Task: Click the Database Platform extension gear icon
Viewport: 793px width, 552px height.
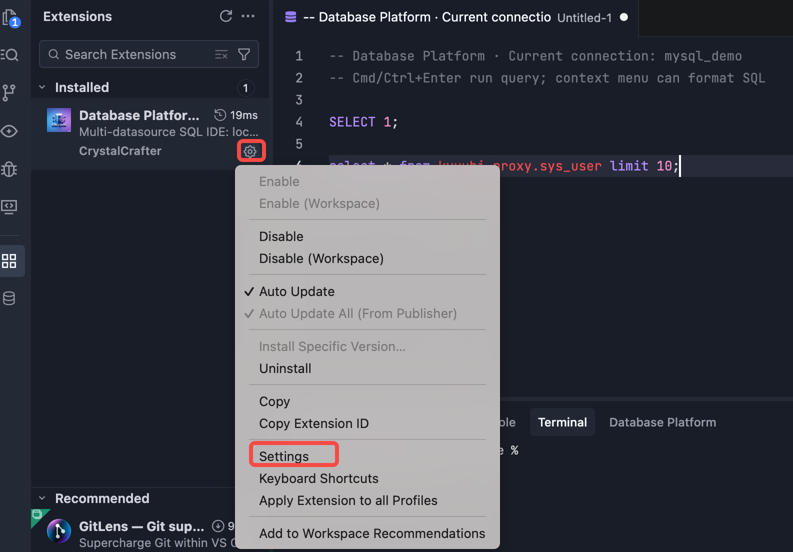Action: click(250, 151)
